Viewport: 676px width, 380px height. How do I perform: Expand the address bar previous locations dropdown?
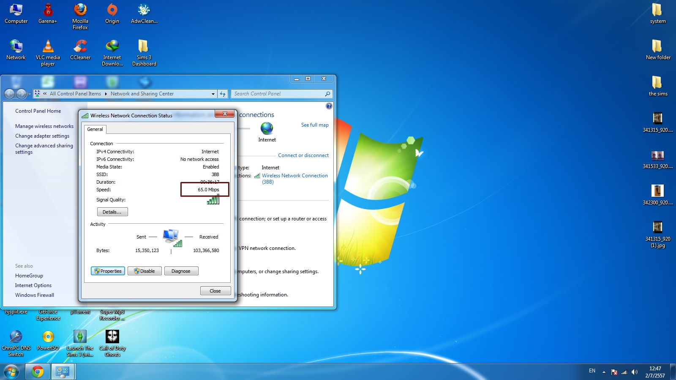tap(213, 94)
